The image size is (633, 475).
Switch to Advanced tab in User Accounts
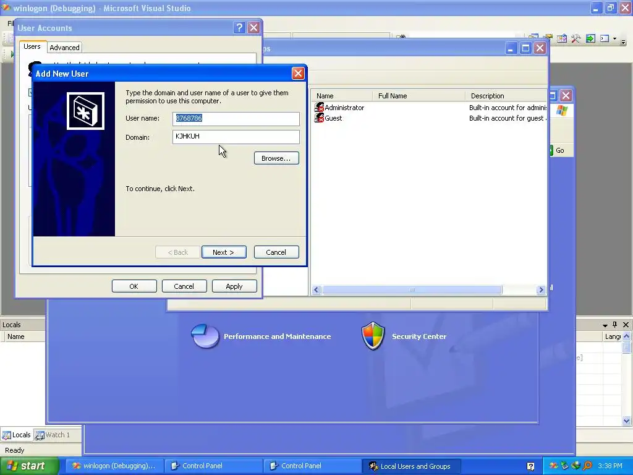[x=64, y=48]
